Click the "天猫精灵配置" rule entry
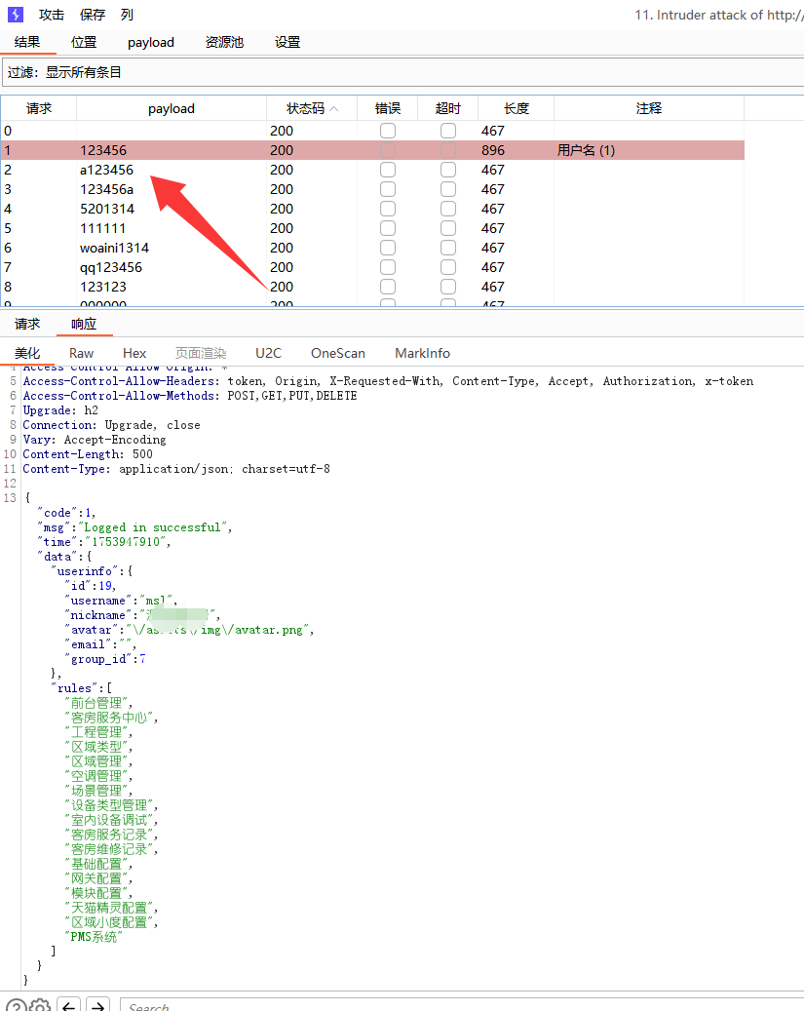Screen dimensions: 804x1011 [x=111, y=908]
